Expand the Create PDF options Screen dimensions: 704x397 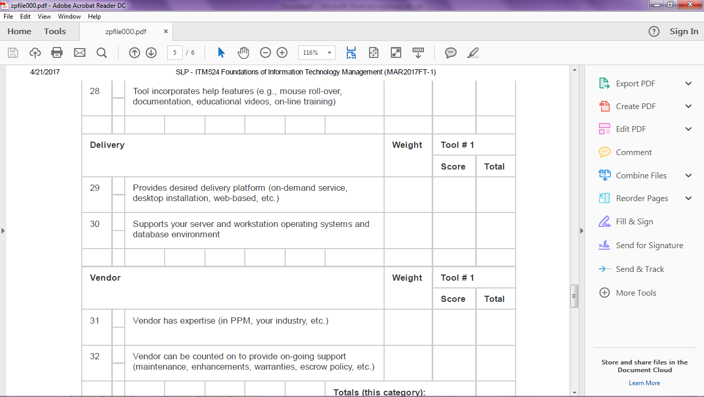coord(688,106)
